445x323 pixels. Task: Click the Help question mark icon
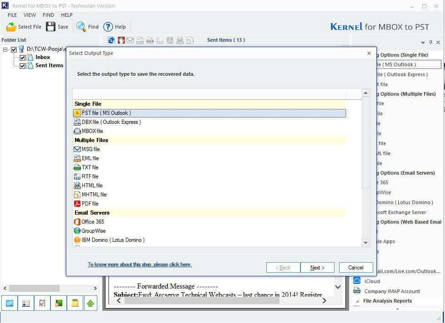108,27
